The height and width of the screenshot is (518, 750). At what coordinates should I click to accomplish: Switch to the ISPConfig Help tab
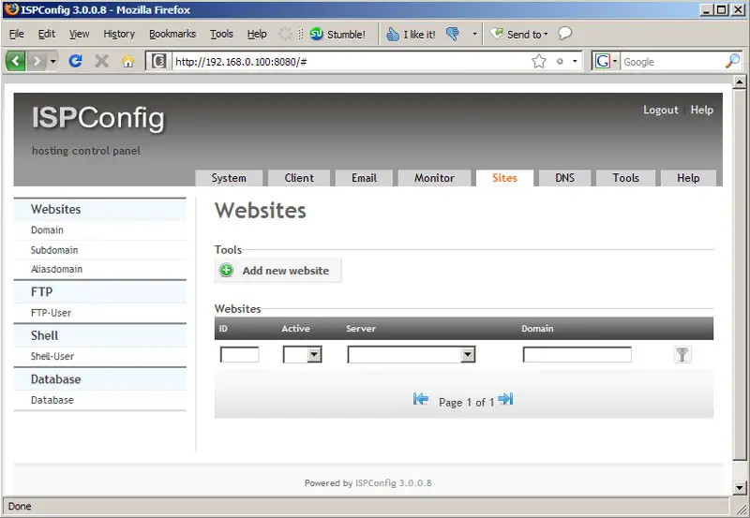688,178
